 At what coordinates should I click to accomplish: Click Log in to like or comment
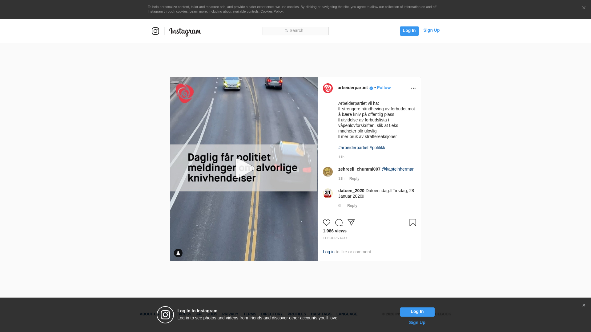coord(328,252)
